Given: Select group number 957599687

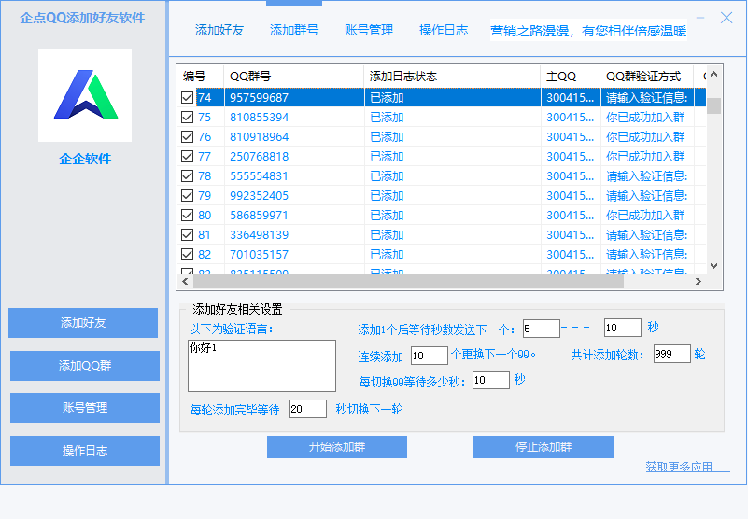Looking at the screenshot, I should point(259,98).
